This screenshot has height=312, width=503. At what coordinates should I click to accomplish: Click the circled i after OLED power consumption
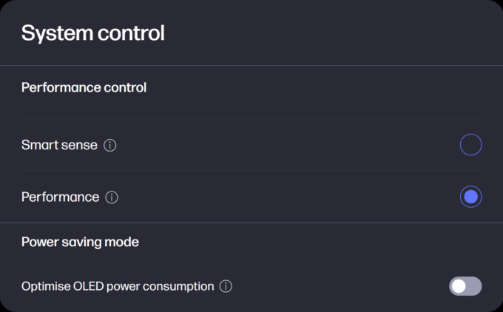[x=226, y=286]
